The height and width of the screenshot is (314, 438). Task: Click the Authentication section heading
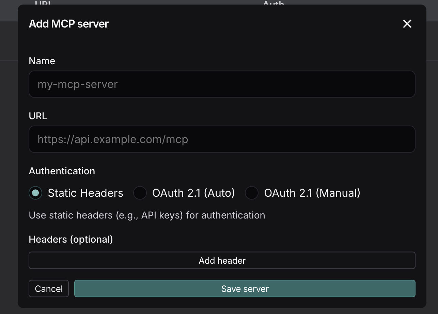click(x=62, y=171)
